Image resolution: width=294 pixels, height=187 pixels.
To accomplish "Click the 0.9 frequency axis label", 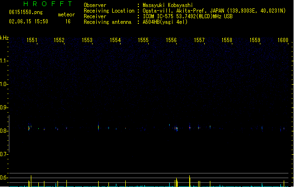I will click(4, 108).
